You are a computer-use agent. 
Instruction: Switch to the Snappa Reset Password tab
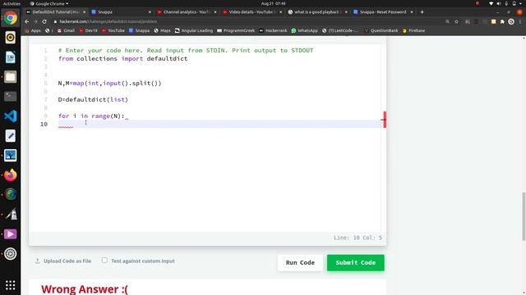383,11
